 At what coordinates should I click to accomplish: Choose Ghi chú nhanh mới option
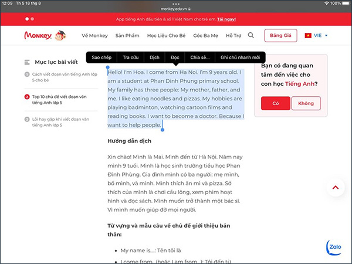pyautogui.click(x=240, y=57)
